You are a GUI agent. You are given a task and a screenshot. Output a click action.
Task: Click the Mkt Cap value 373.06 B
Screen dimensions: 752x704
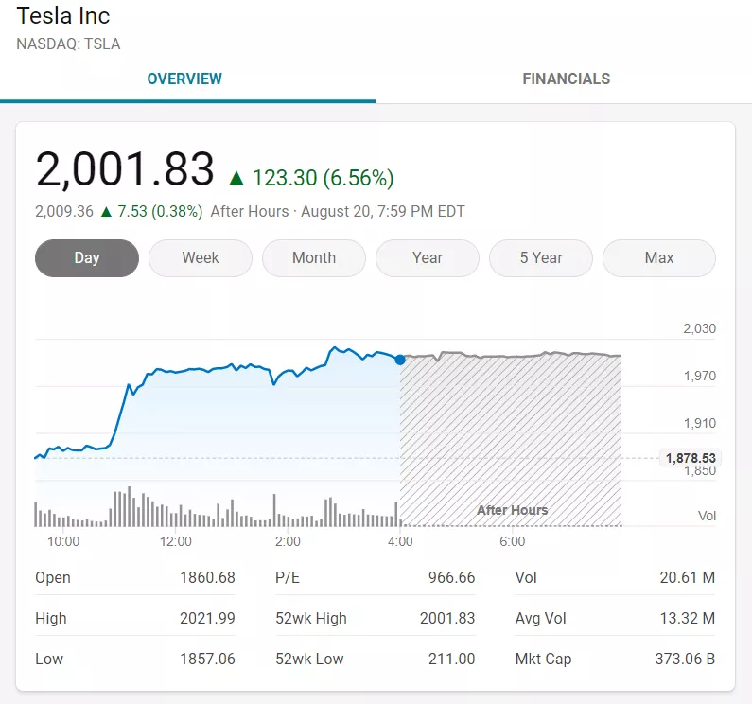pyautogui.click(x=685, y=660)
